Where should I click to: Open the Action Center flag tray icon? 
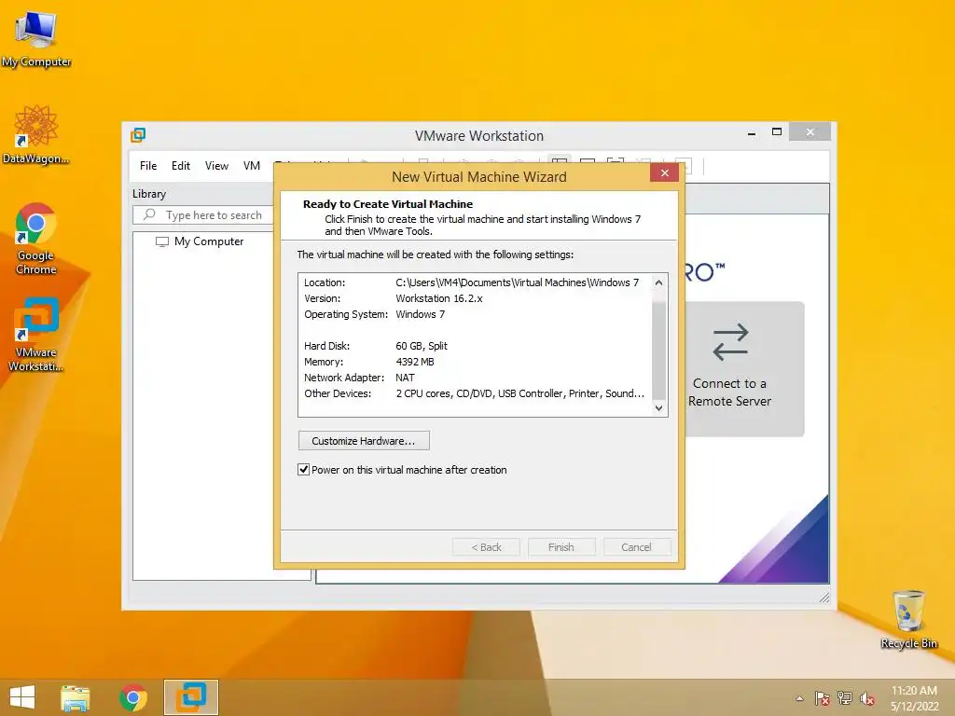click(822, 698)
